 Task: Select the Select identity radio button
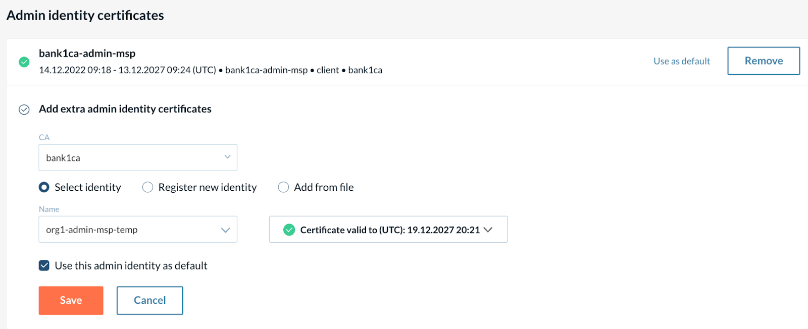coord(44,187)
